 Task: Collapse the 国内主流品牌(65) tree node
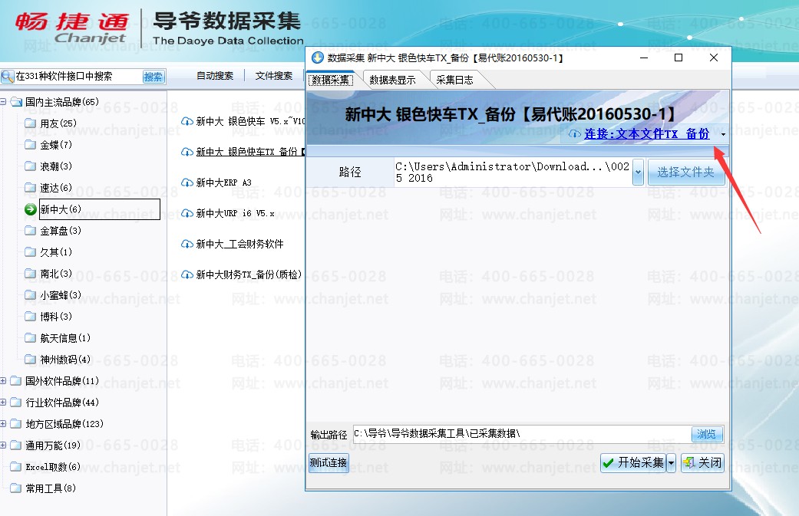point(3,102)
